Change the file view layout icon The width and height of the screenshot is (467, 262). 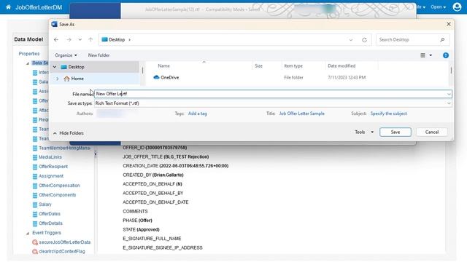(x=422, y=55)
